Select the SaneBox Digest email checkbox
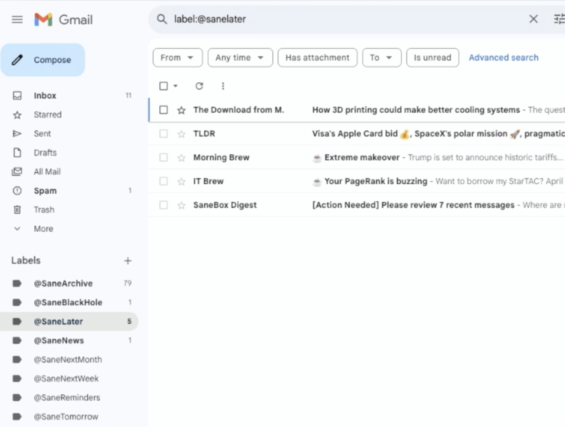This screenshot has width=565, height=427. click(163, 205)
